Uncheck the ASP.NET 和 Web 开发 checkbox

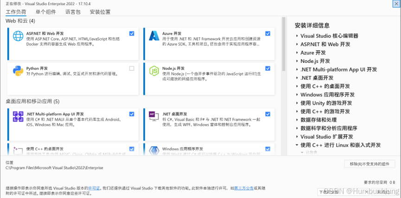132,33
